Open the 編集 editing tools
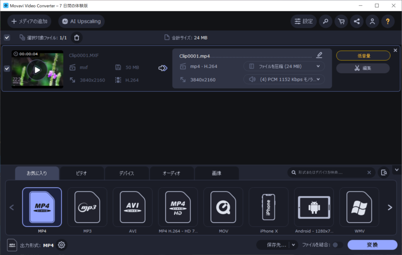 tap(362, 68)
